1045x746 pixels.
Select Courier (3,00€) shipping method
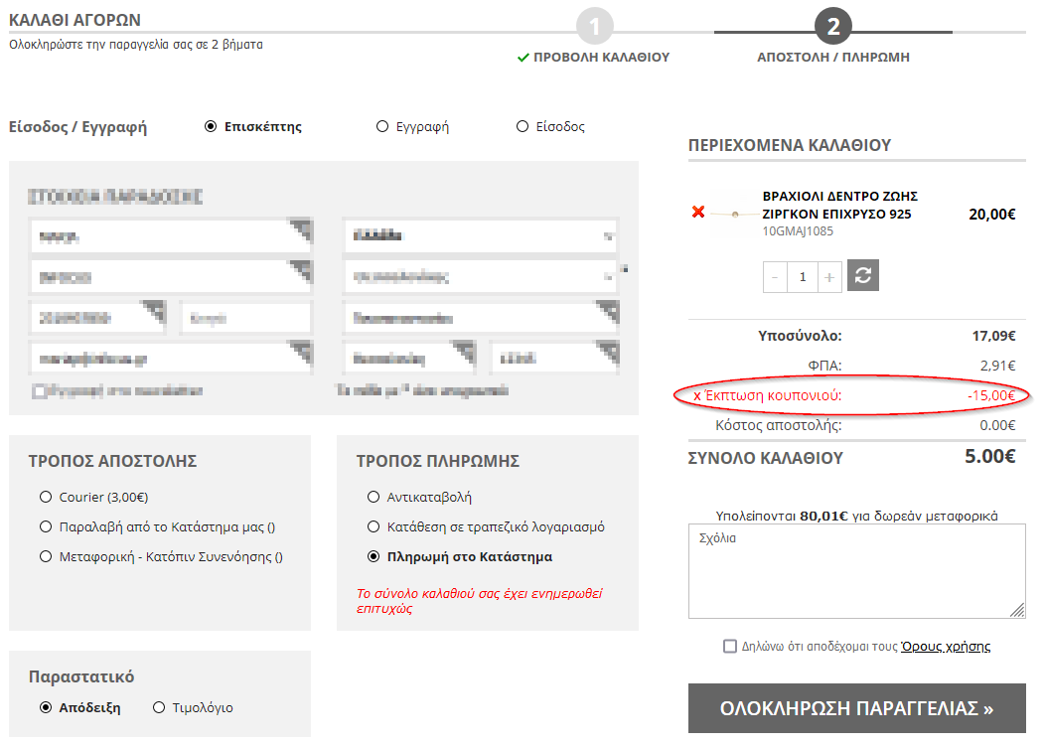point(46,497)
